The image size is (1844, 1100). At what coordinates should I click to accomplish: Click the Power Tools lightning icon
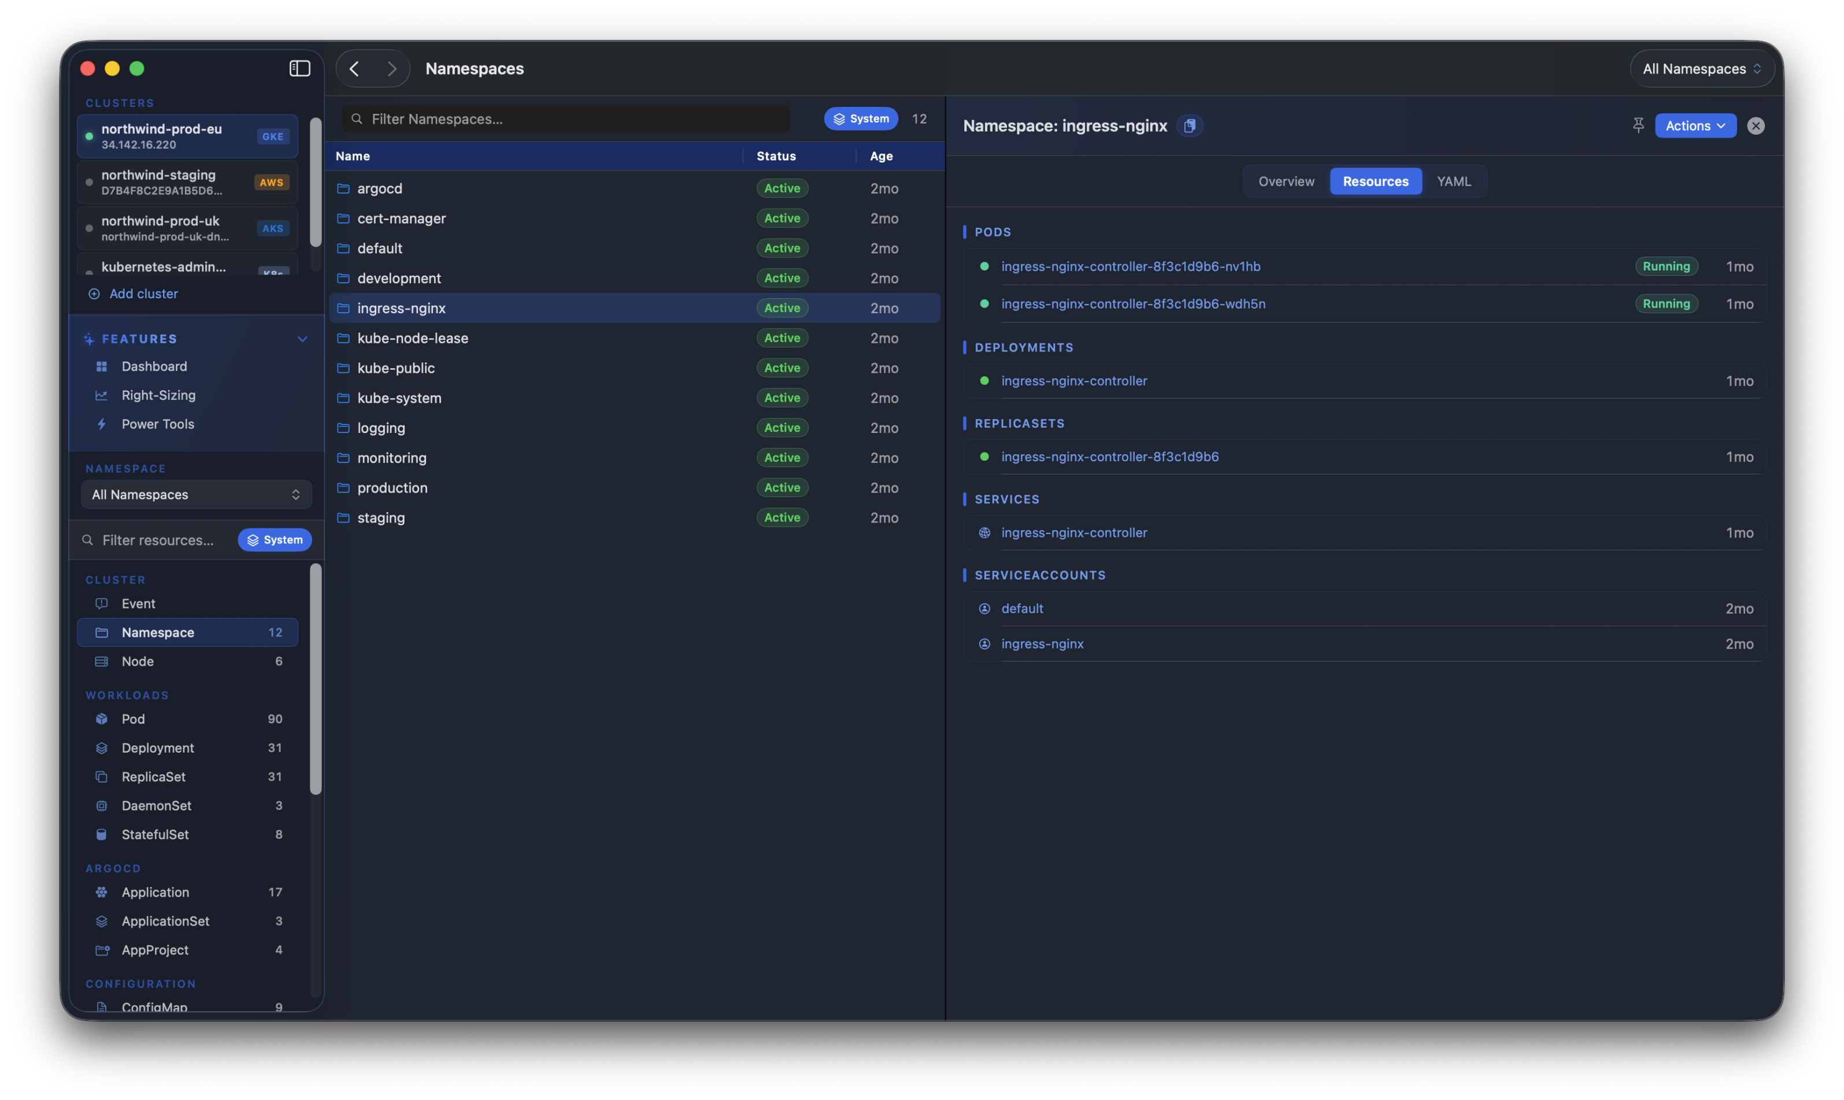(x=102, y=424)
